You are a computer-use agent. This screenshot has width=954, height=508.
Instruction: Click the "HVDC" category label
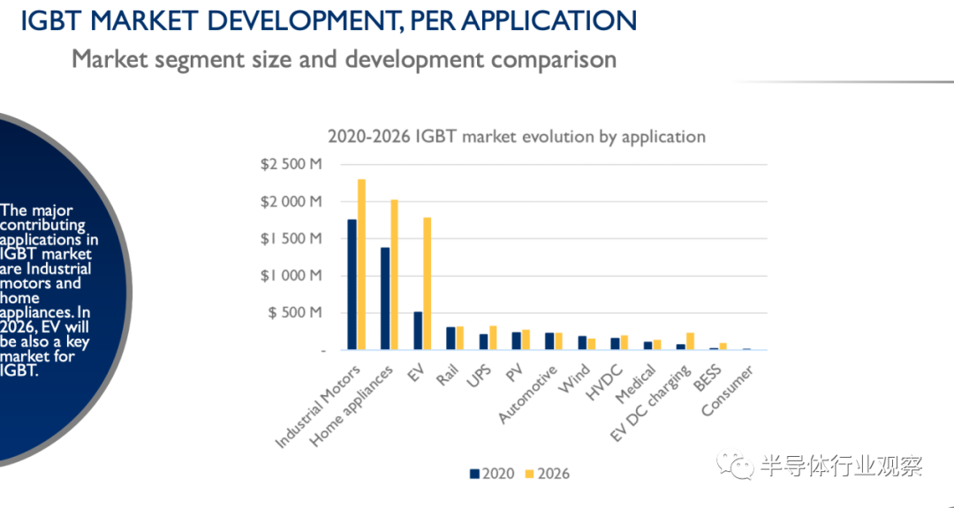(604, 382)
